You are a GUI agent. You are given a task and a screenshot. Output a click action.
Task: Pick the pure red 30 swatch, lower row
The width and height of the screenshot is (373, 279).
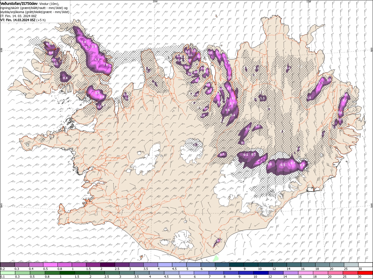(x=365, y=273)
